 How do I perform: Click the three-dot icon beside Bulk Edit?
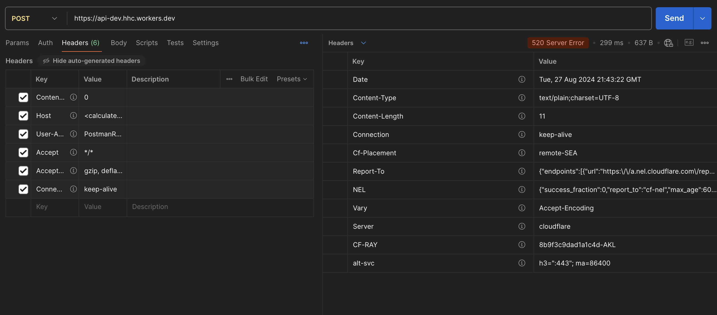(x=229, y=79)
